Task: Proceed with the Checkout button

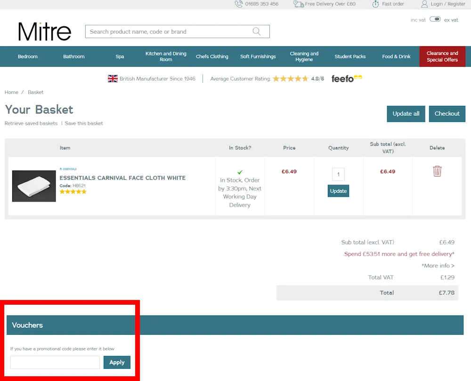Action: [447, 114]
